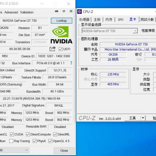Open the 測試分數 tab in CPU-Z

pyautogui.click(x=147, y=19)
